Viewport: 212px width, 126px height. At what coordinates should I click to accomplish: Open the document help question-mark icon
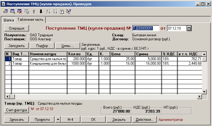pyautogui.click(x=62, y=11)
